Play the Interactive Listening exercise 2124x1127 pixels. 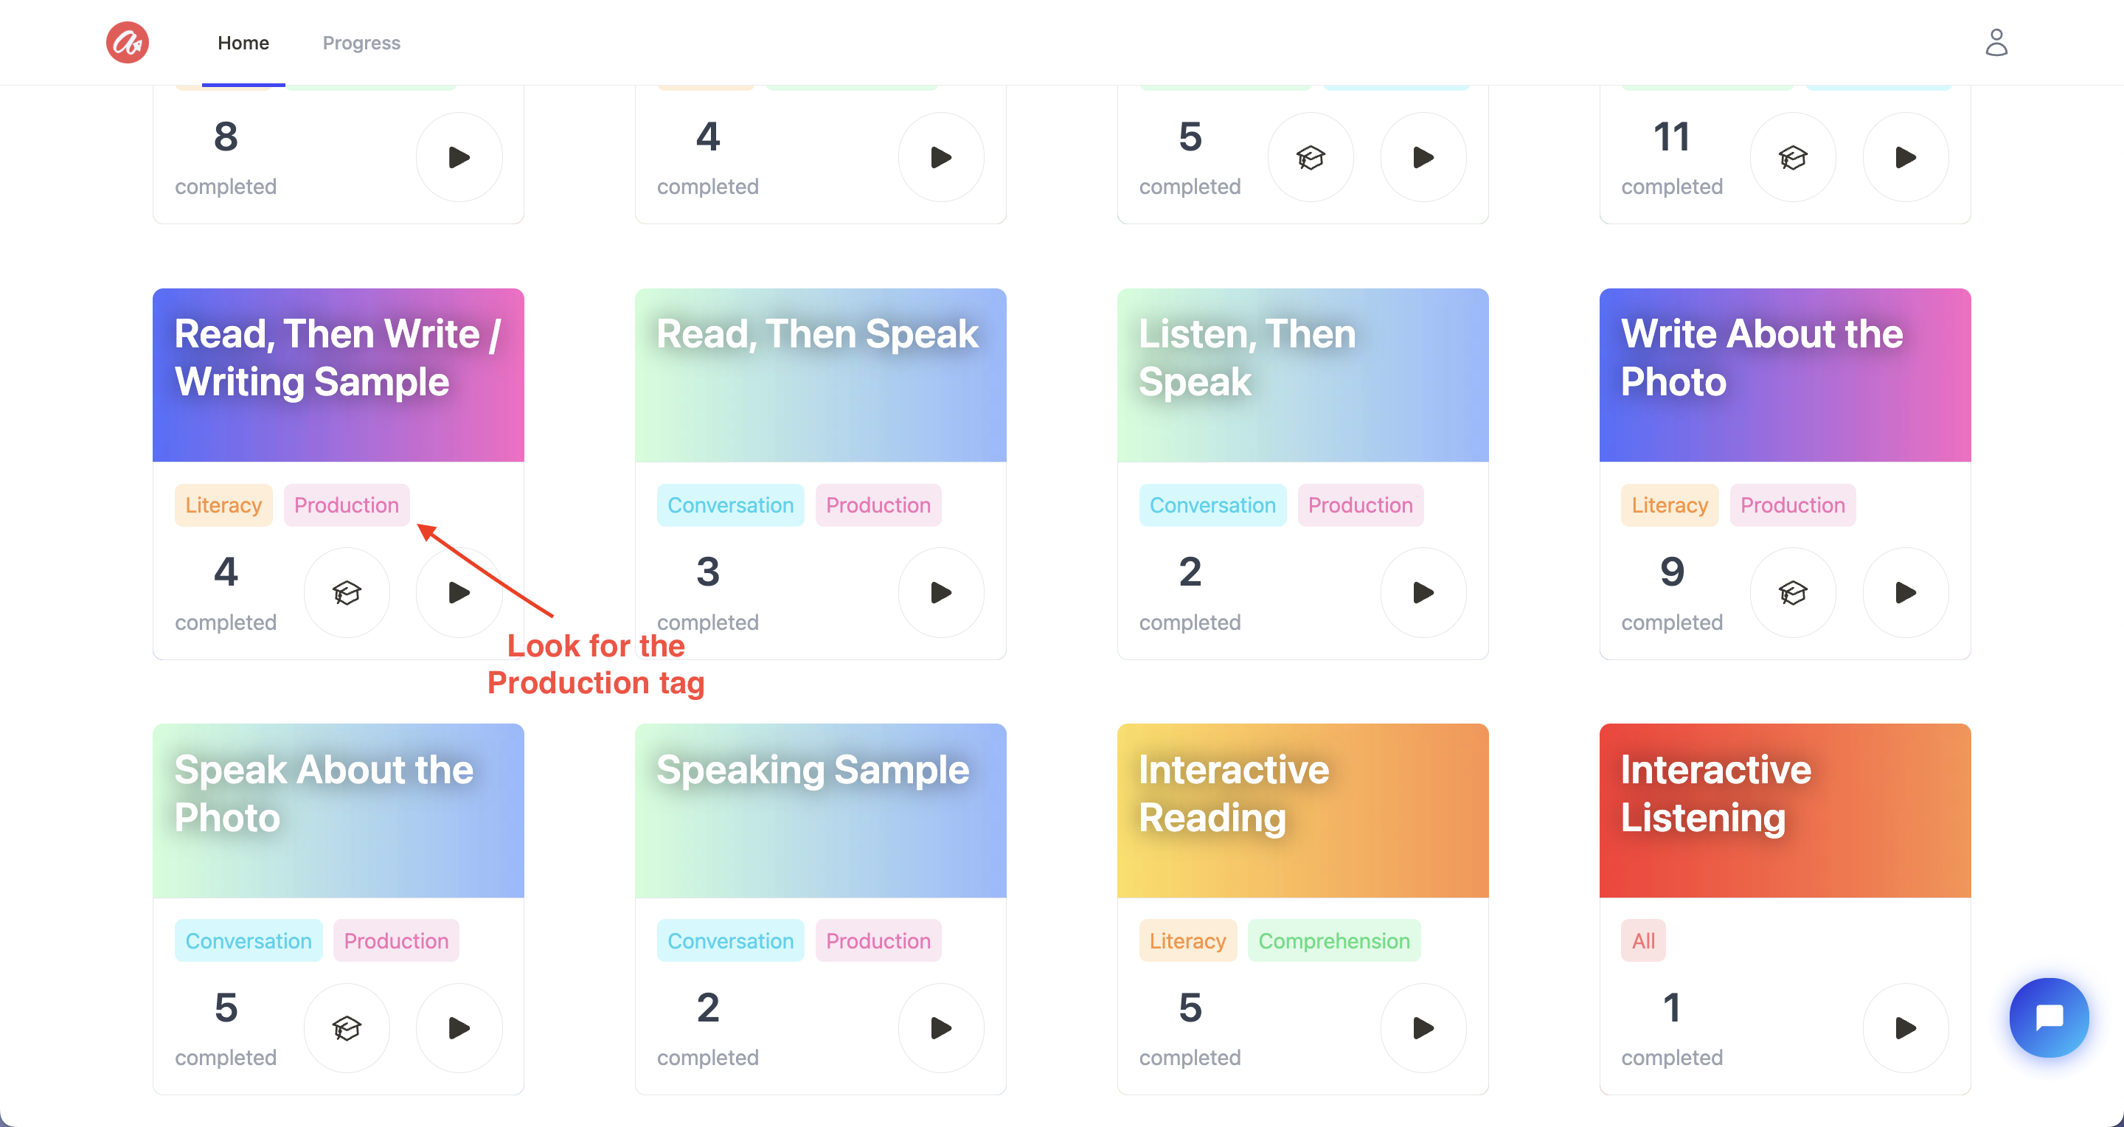pos(1906,1027)
